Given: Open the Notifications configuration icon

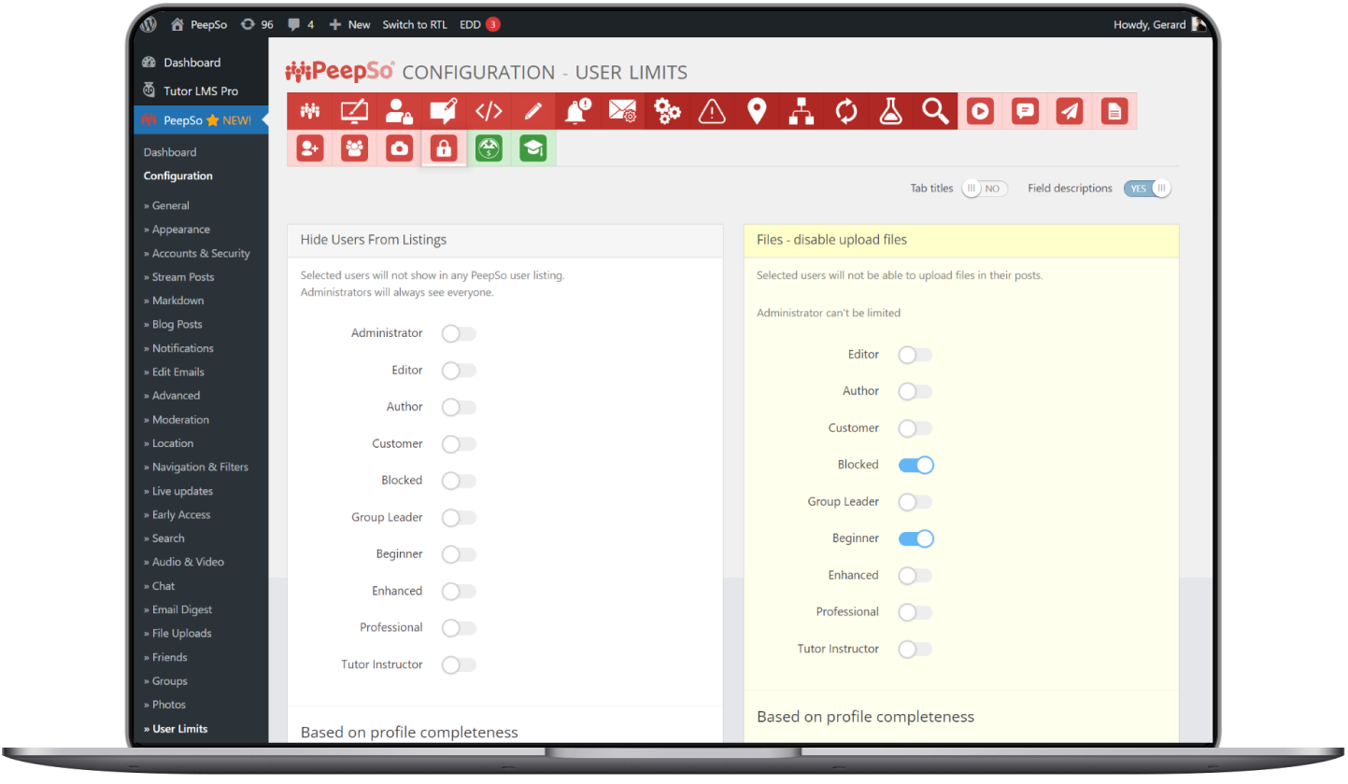Looking at the screenshot, I should [x=578, y=110].
